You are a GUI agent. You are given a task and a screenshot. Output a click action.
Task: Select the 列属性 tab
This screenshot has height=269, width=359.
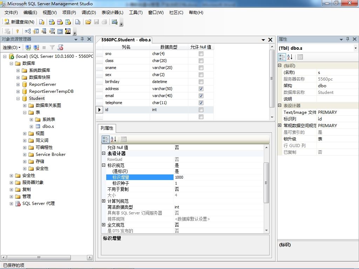point(107,128)
